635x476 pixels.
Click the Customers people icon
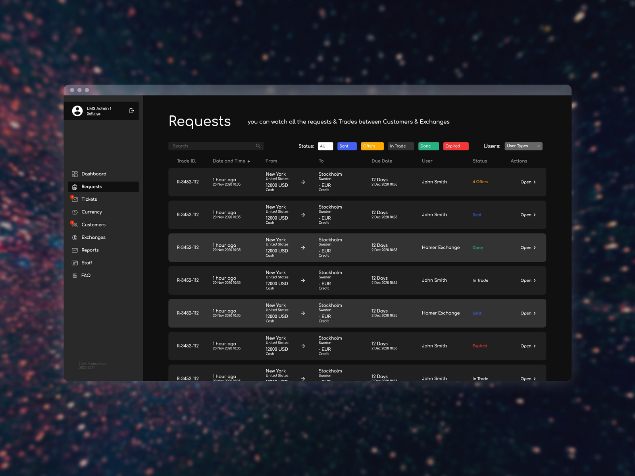pos(75,225)
